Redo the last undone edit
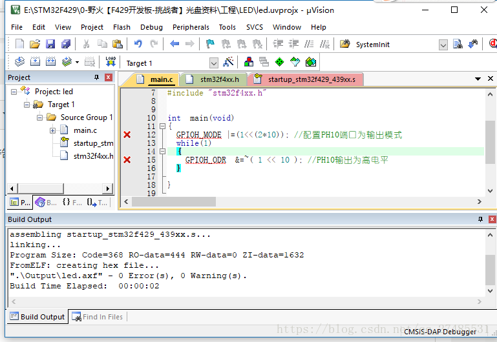The image size is (497, 342). coord(154,44)
